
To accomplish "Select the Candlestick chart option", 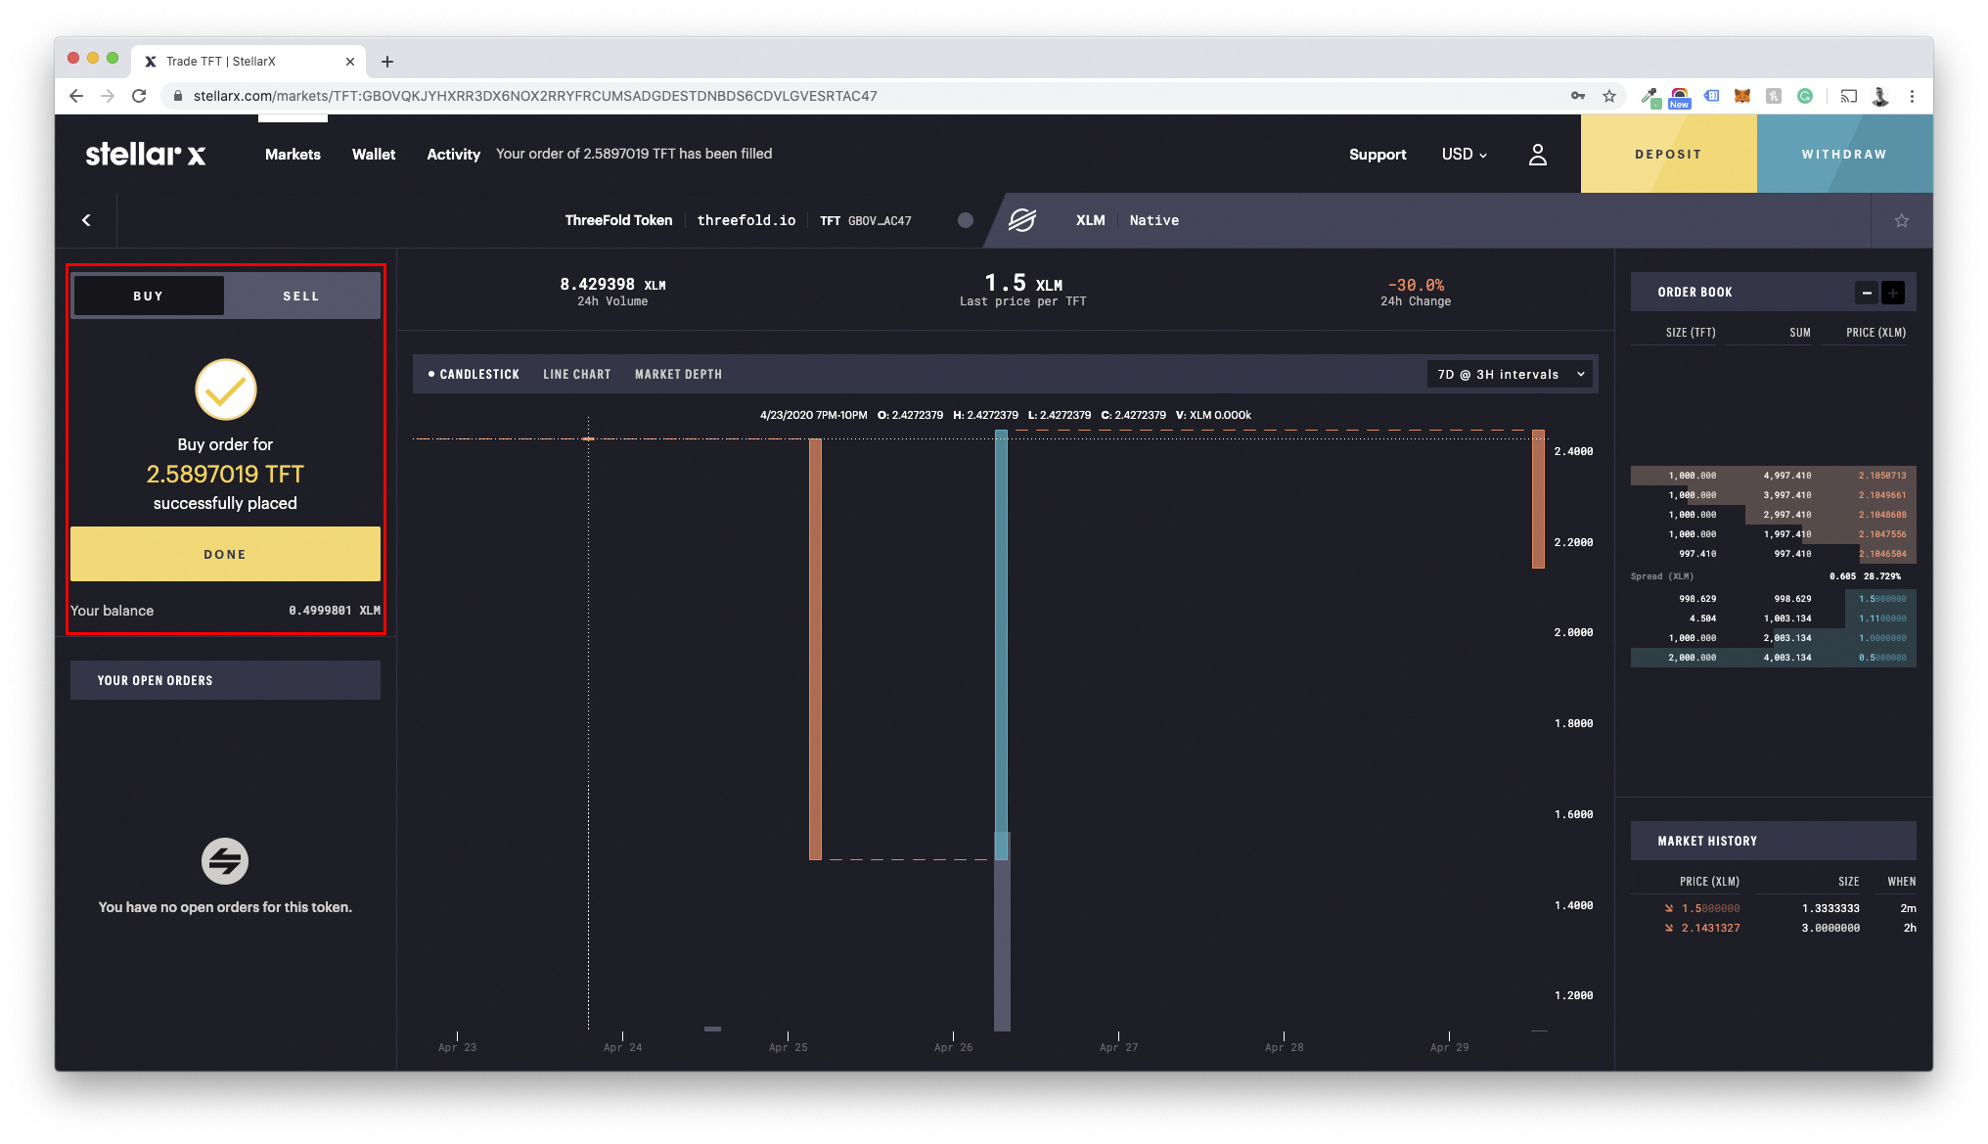I will click(474, 375).
